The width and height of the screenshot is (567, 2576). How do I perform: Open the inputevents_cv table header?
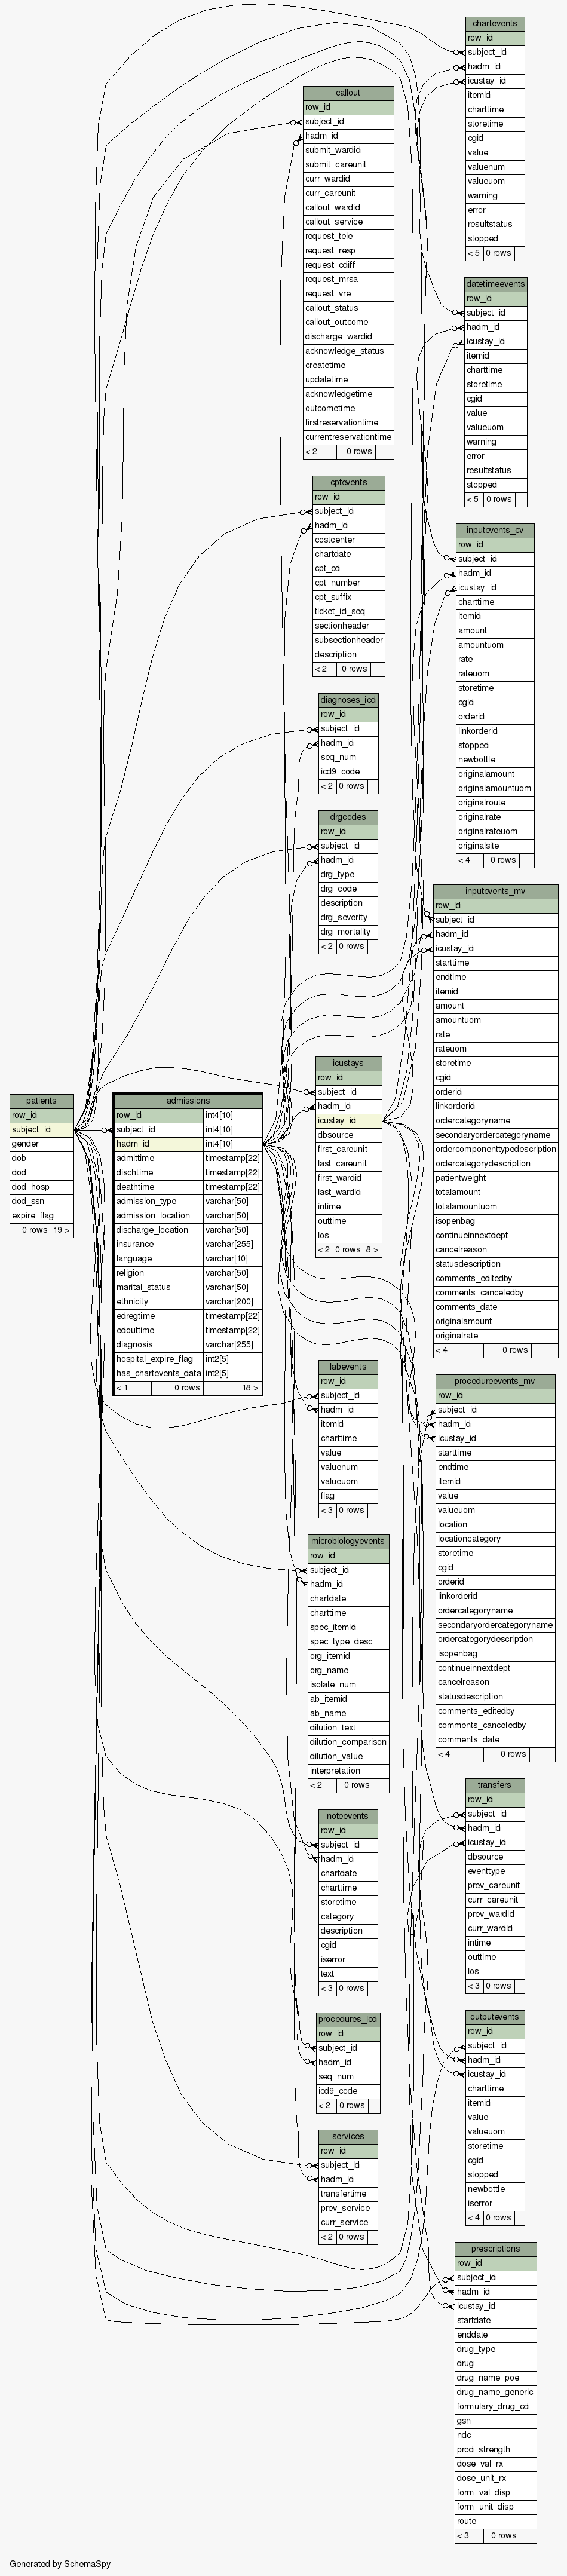(495, 530)
